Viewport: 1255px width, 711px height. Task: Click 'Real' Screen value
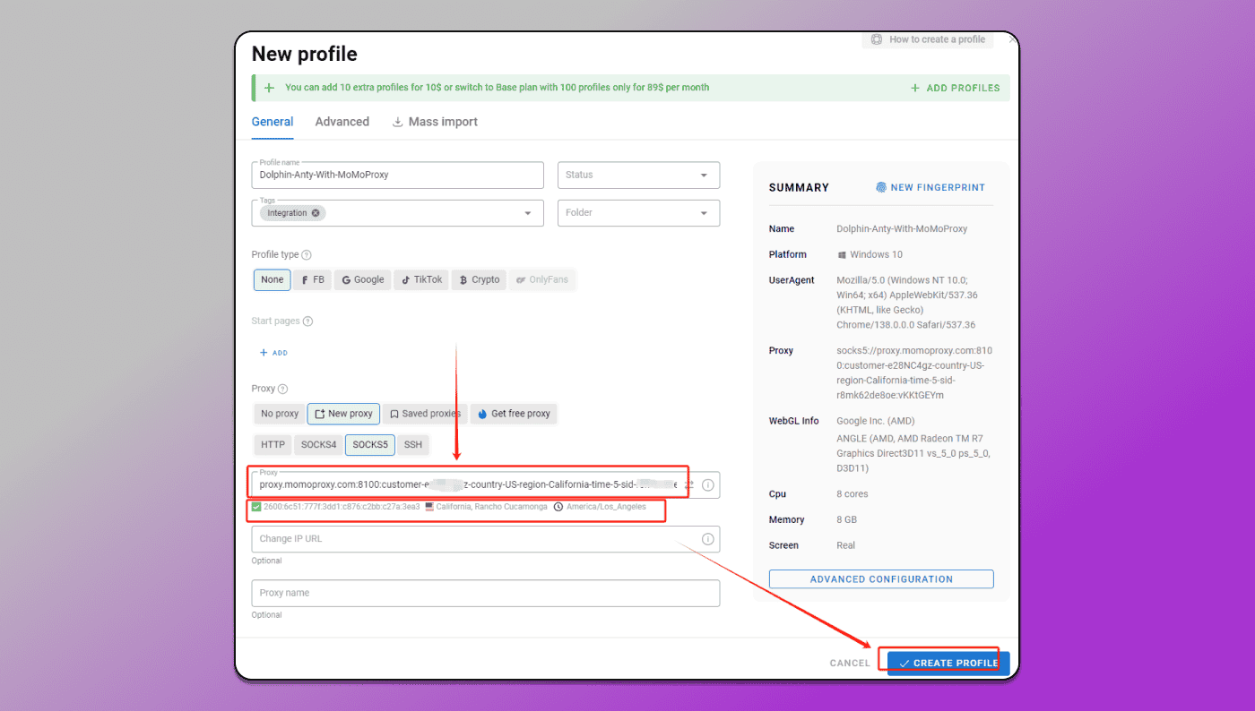tap(846, 545)
